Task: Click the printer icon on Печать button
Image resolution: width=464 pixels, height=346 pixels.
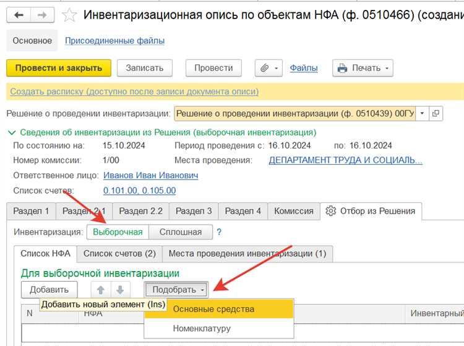Action: pyautogui.click(x=342, y=68)
